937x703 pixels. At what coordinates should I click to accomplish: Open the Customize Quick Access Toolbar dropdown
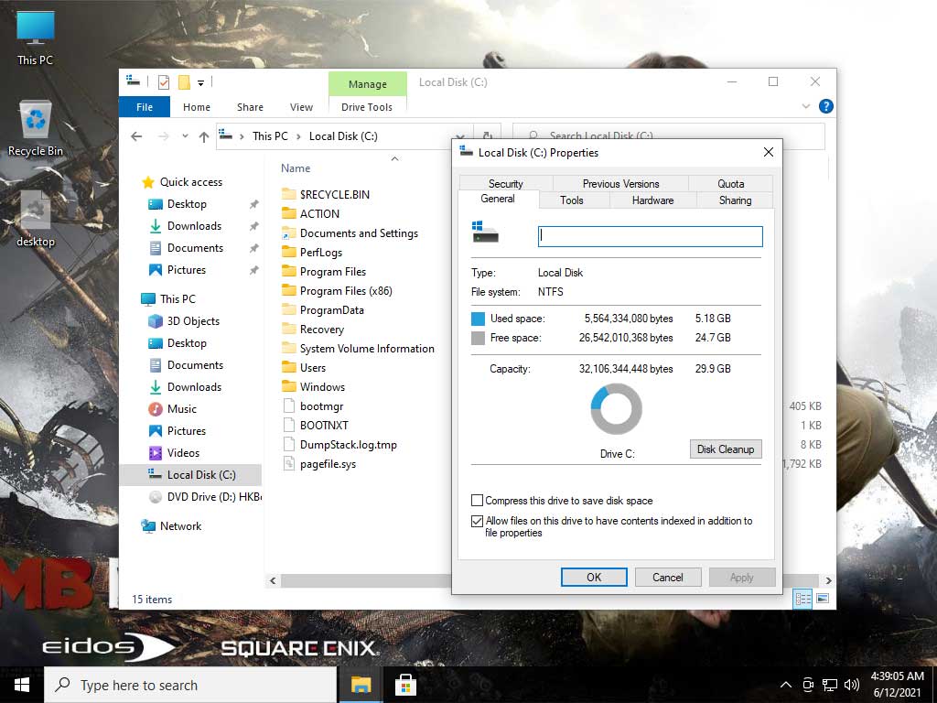pos(200,83)
